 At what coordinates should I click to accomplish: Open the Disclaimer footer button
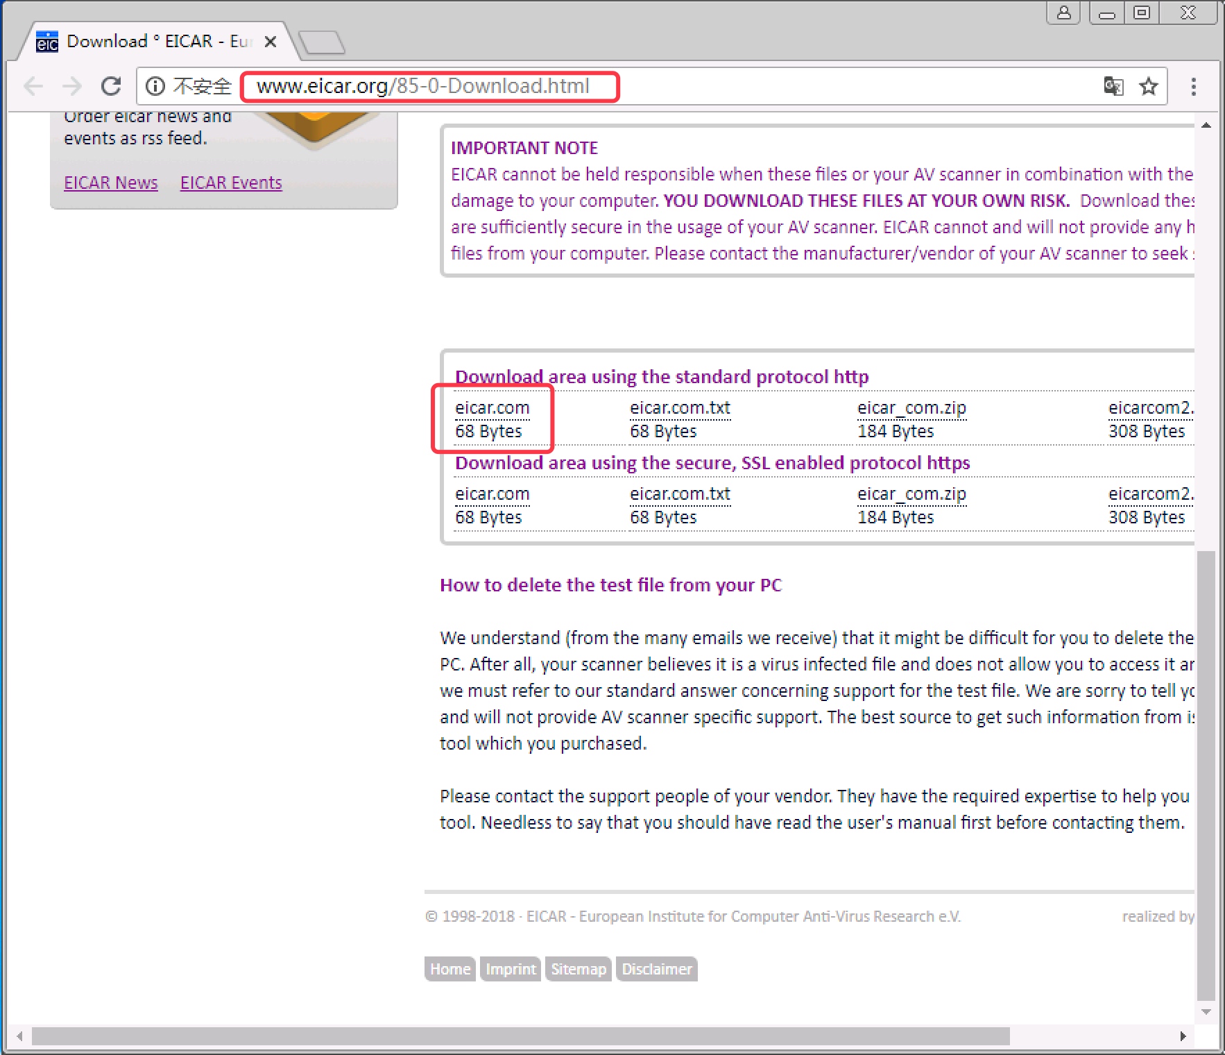pos(657,969)
